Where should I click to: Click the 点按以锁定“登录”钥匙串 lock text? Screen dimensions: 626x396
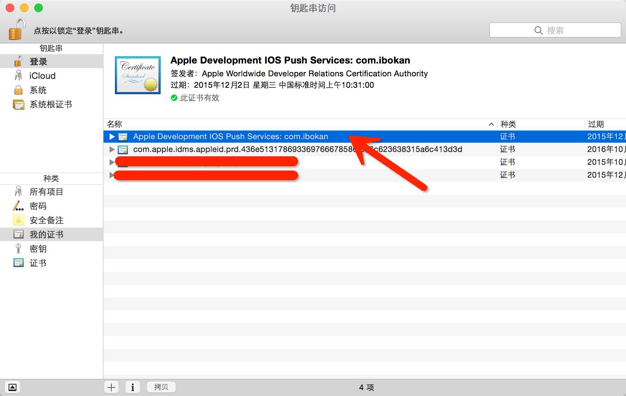tap(79, 31)
